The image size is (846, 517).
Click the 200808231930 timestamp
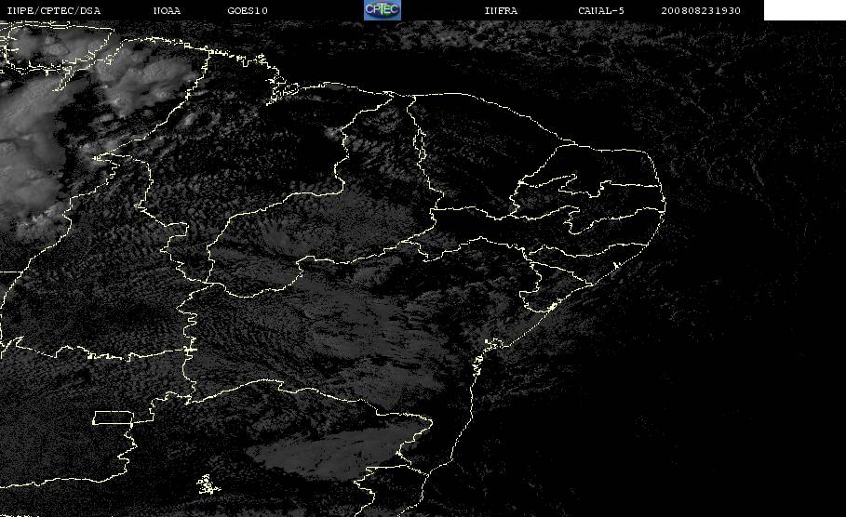(701, 10)
